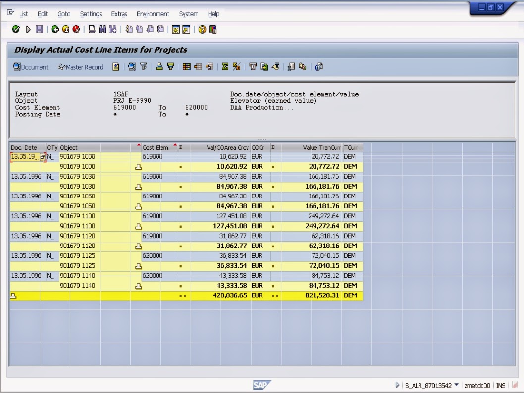
Task: Select the Set Filter icon
Action: click(143, 67)
